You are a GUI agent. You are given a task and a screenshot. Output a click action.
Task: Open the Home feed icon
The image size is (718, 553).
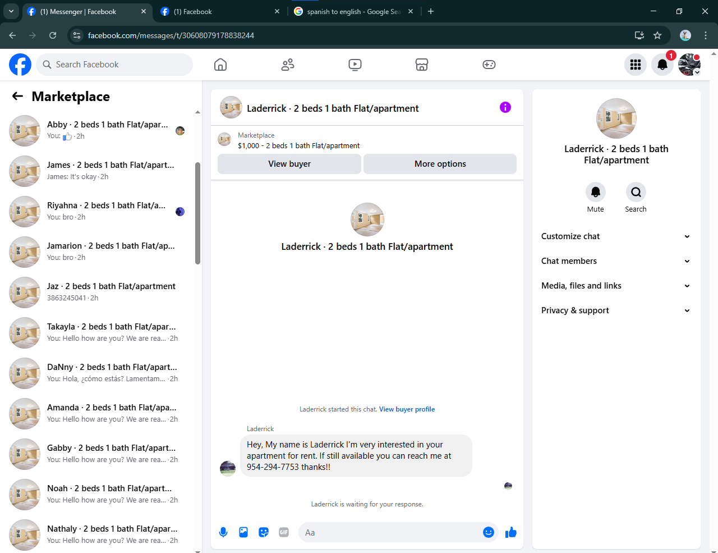point(220,65)
